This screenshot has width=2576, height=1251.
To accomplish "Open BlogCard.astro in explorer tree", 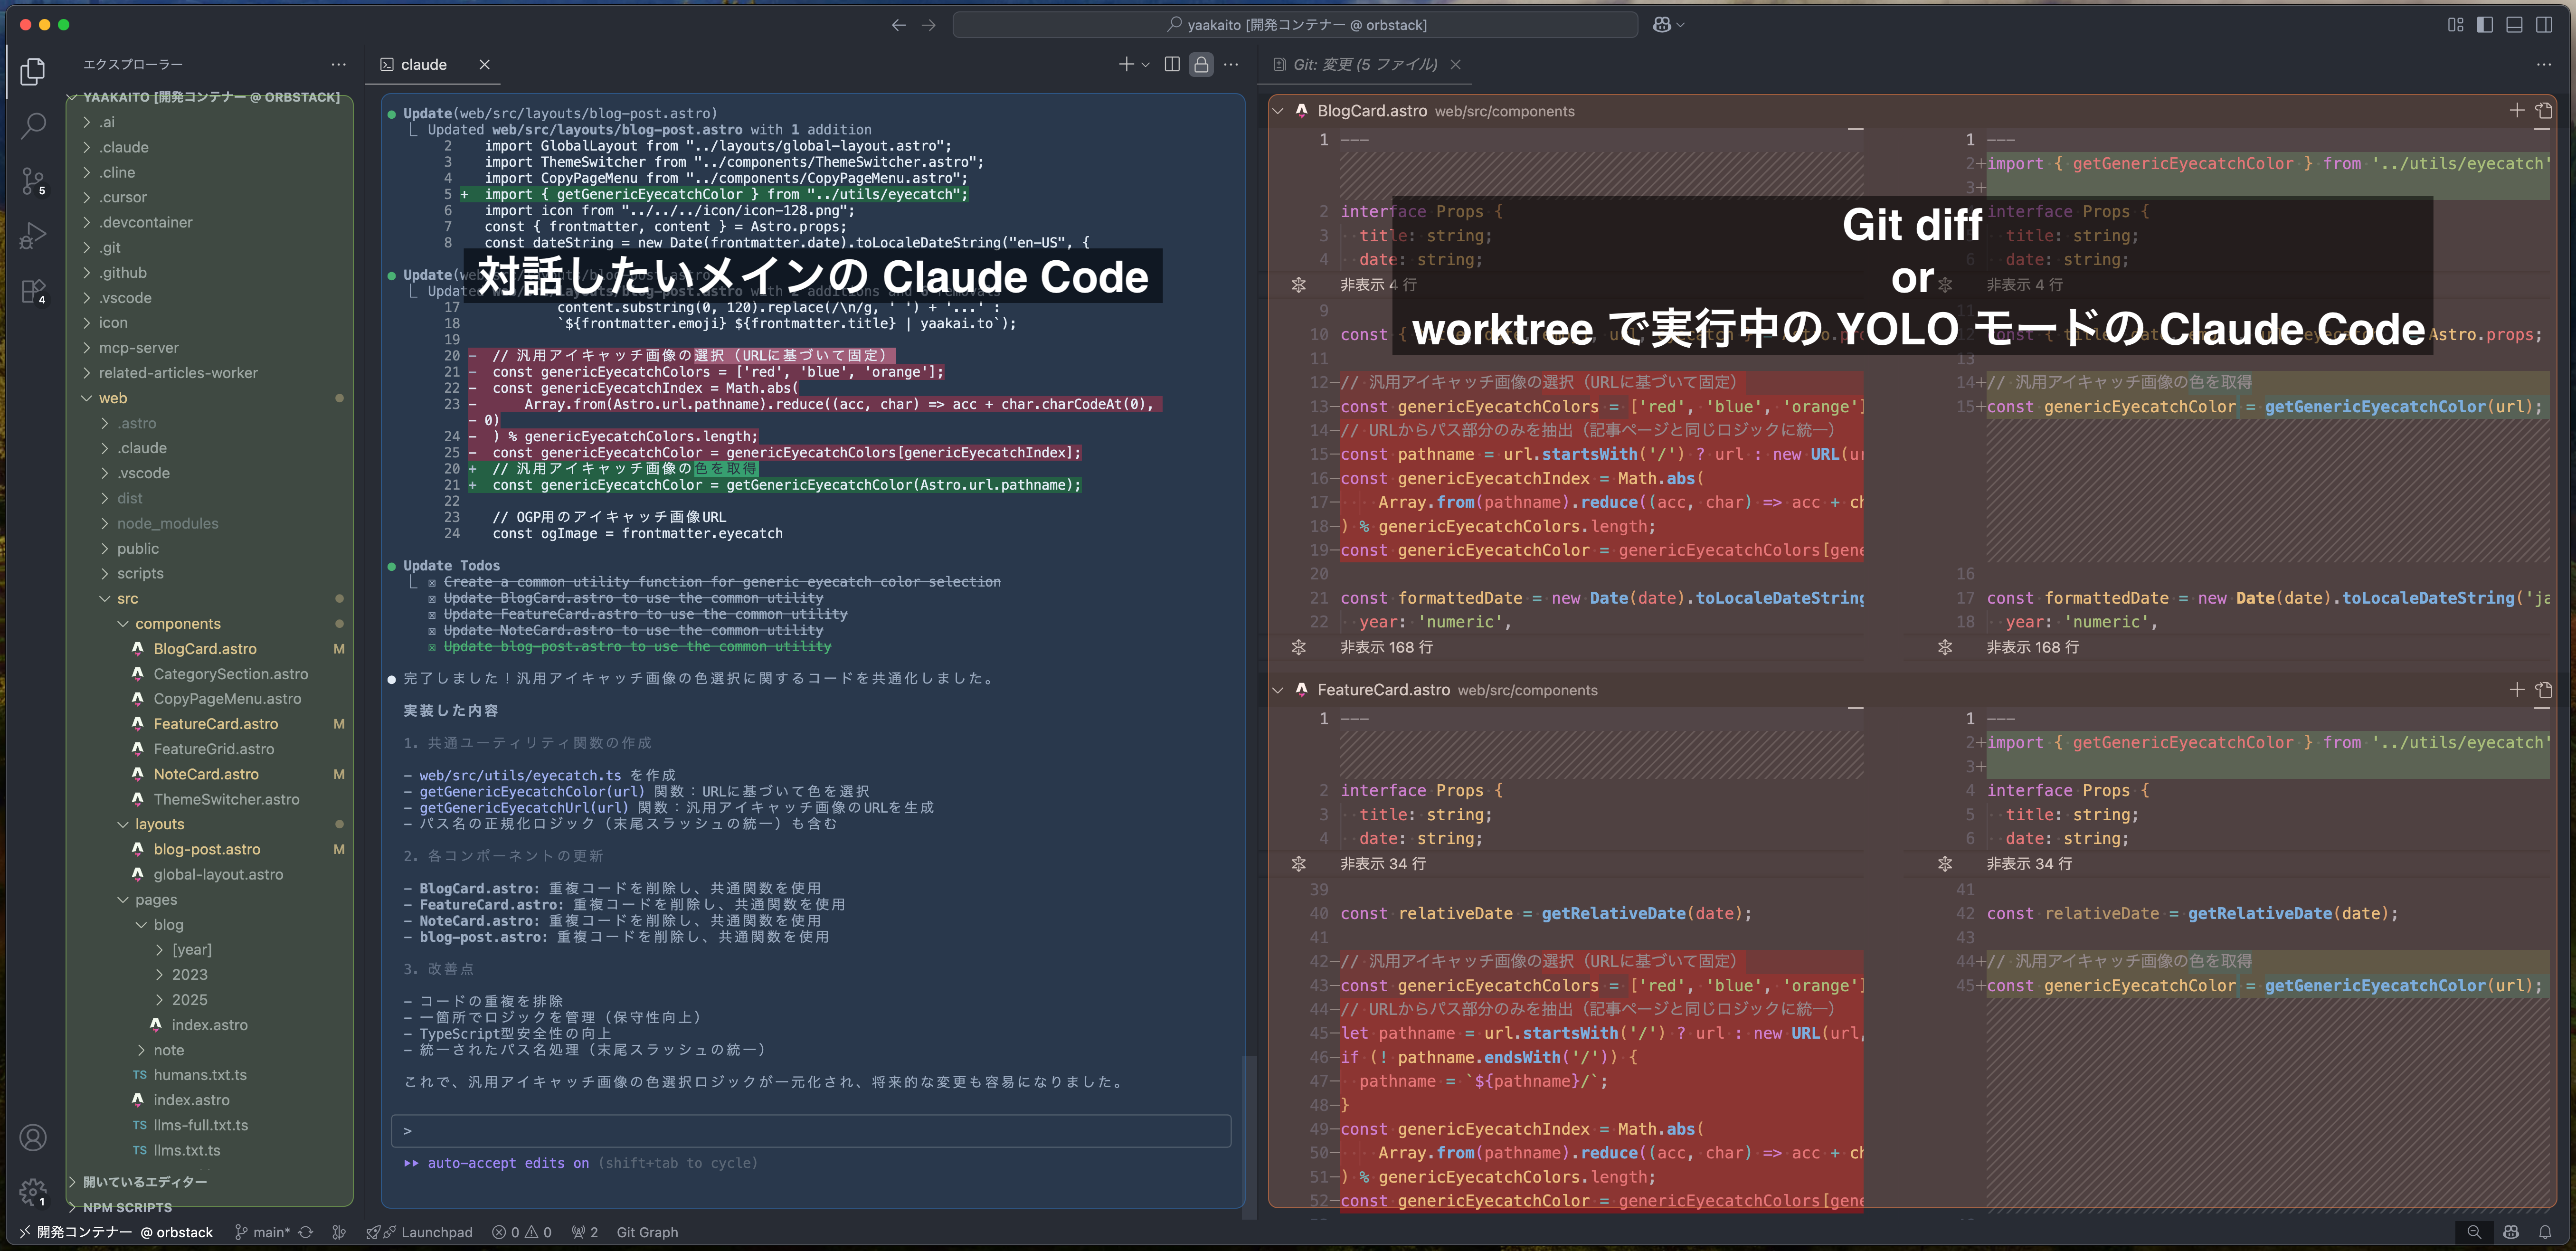I will coord(205,649).
